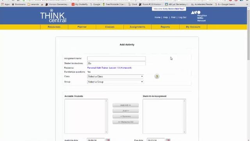Open the Free Printable bookmark
Viewport: 250px width, 141px height.
114,4
